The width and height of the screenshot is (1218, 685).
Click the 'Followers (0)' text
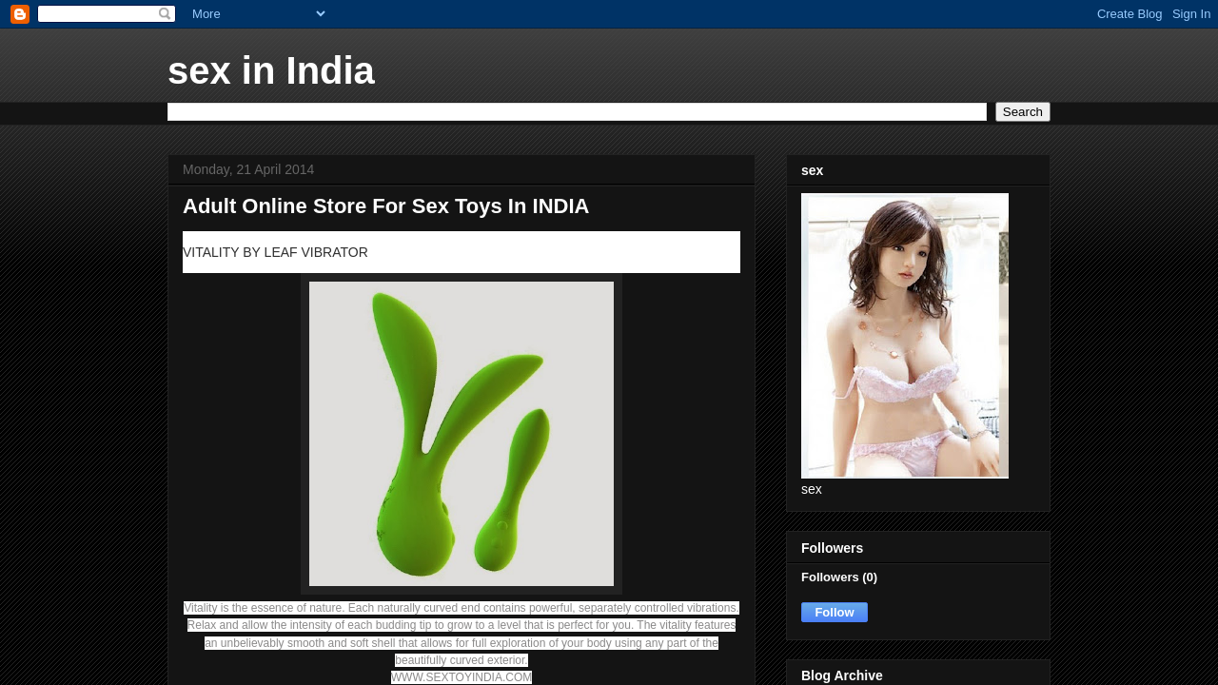click(839, 577)
